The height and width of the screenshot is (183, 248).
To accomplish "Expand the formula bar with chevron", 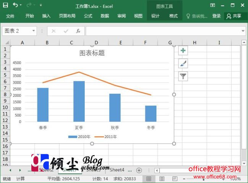I will pyautogui.click(x=243, y=31).
